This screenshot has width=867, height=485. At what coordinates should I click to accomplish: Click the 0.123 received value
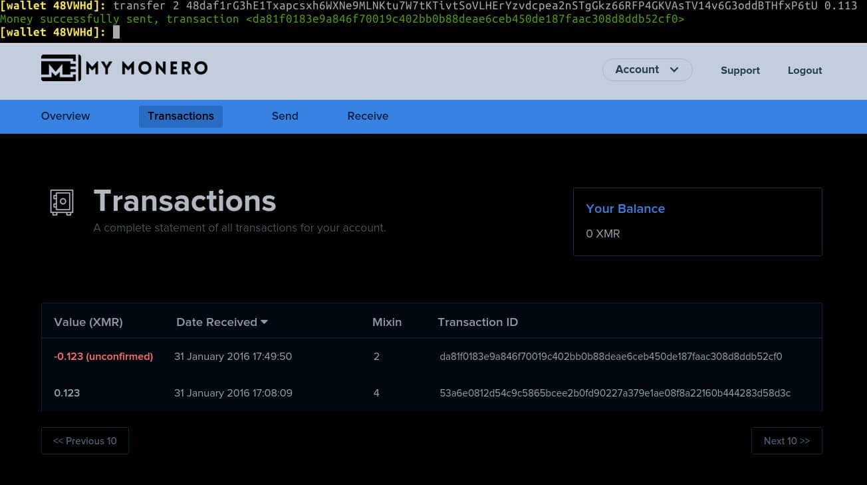tap(66, 393)
